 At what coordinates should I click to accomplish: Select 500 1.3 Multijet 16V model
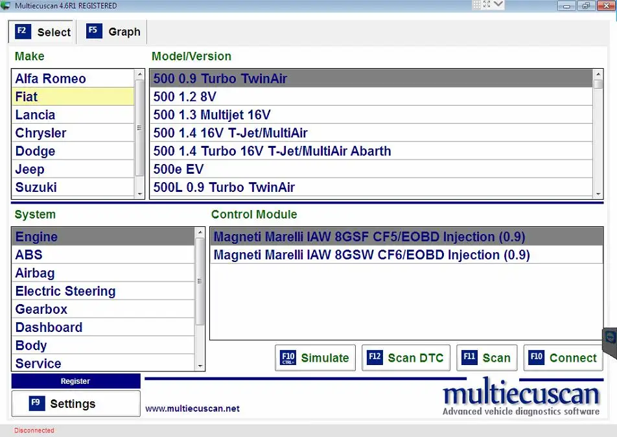point(371,115)
